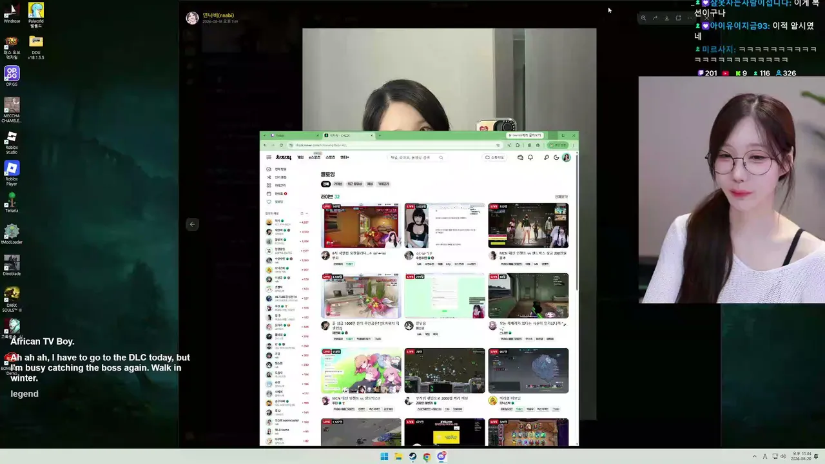Open the Windrose desktop shortcut
825x464 pixels.
coord(12,13)
